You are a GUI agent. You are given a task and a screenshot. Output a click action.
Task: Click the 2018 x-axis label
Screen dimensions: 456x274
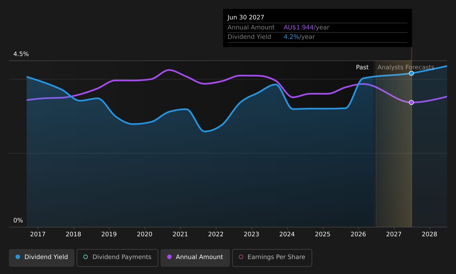click(73, 234)
